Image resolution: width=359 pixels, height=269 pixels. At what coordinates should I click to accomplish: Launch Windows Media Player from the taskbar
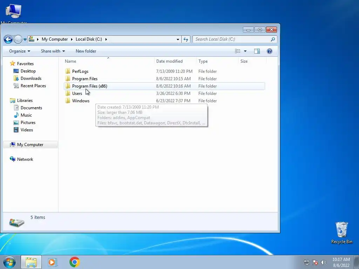pos(52,262)
